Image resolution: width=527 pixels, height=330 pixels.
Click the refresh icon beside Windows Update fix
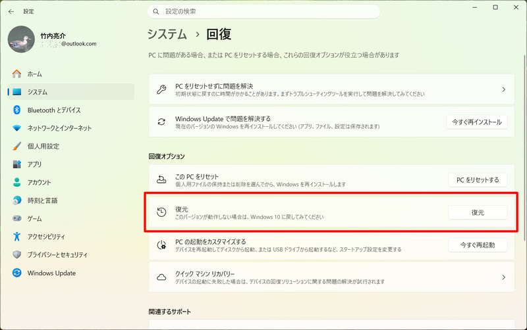click(161, 122)
